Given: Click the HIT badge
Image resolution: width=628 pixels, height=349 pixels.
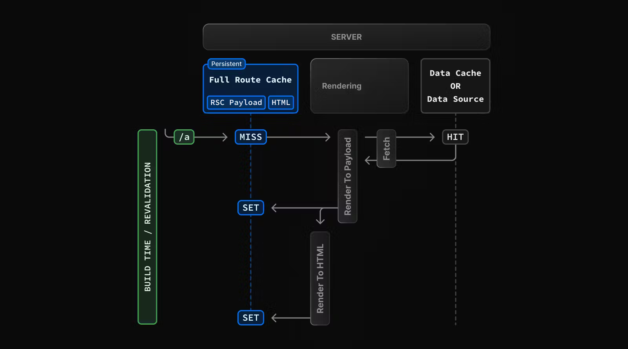Looking at the screenshot, I should (455, 137).
